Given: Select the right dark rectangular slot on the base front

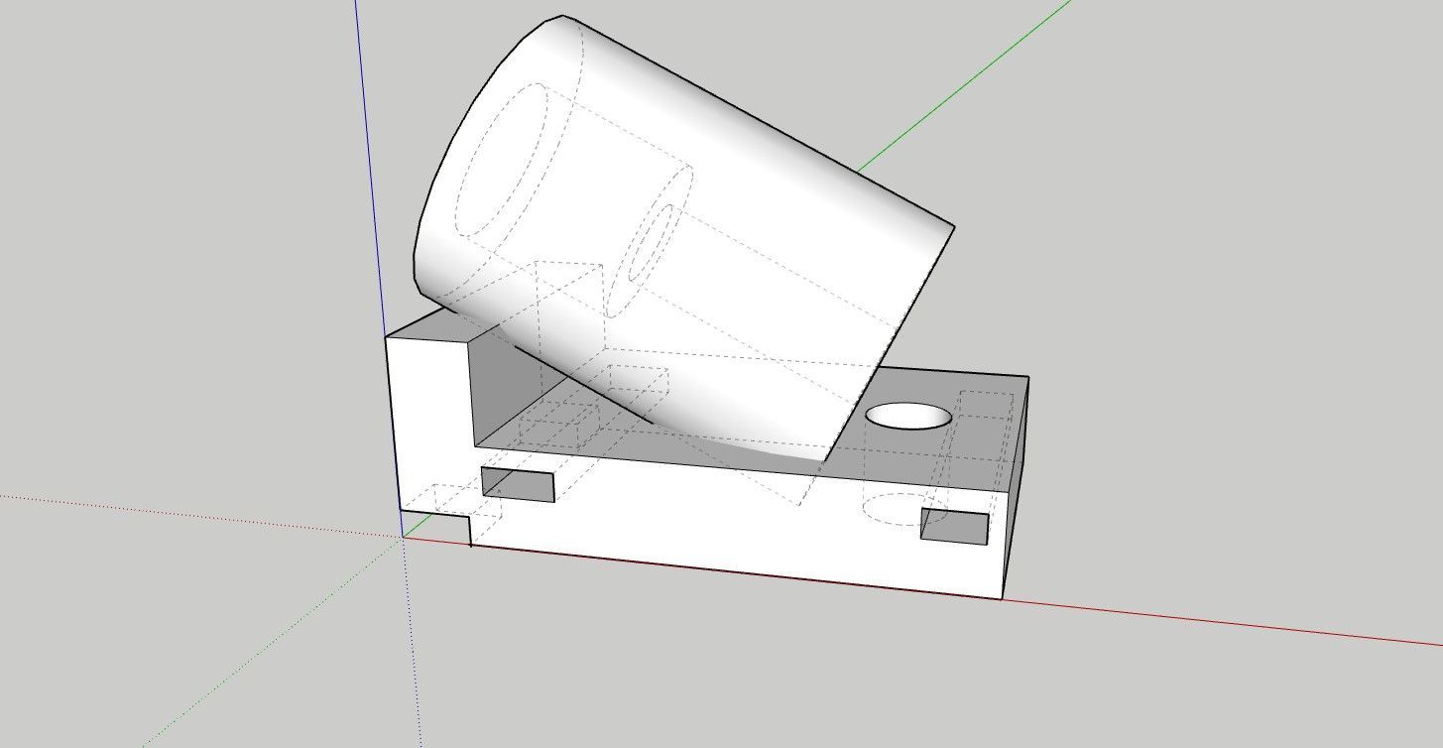Looking at the screenshot, I should tap(954, 526).
